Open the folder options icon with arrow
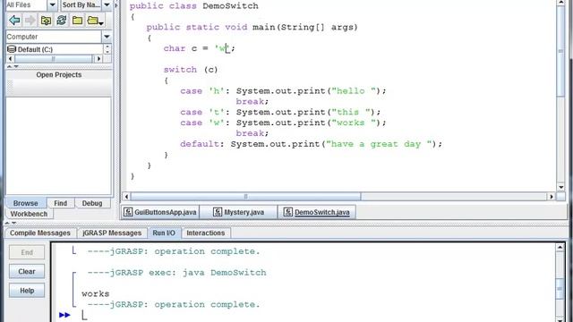573x322 pixels. 95,21
